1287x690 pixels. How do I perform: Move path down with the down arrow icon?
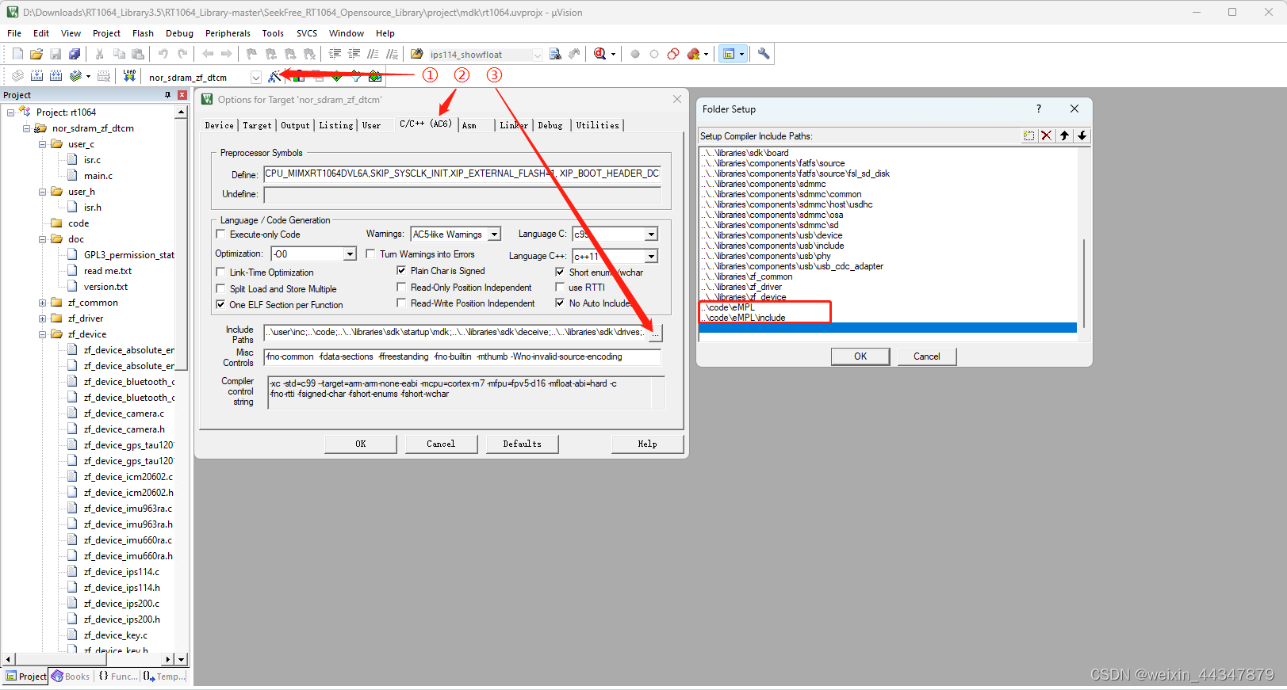(x=1082, y=135)
